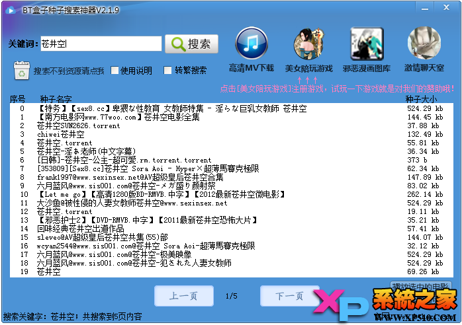This screenshot has height=325, width=462.
Task: Select row 6 entry with rm.torrent.torrent
Action: [232, 160]
